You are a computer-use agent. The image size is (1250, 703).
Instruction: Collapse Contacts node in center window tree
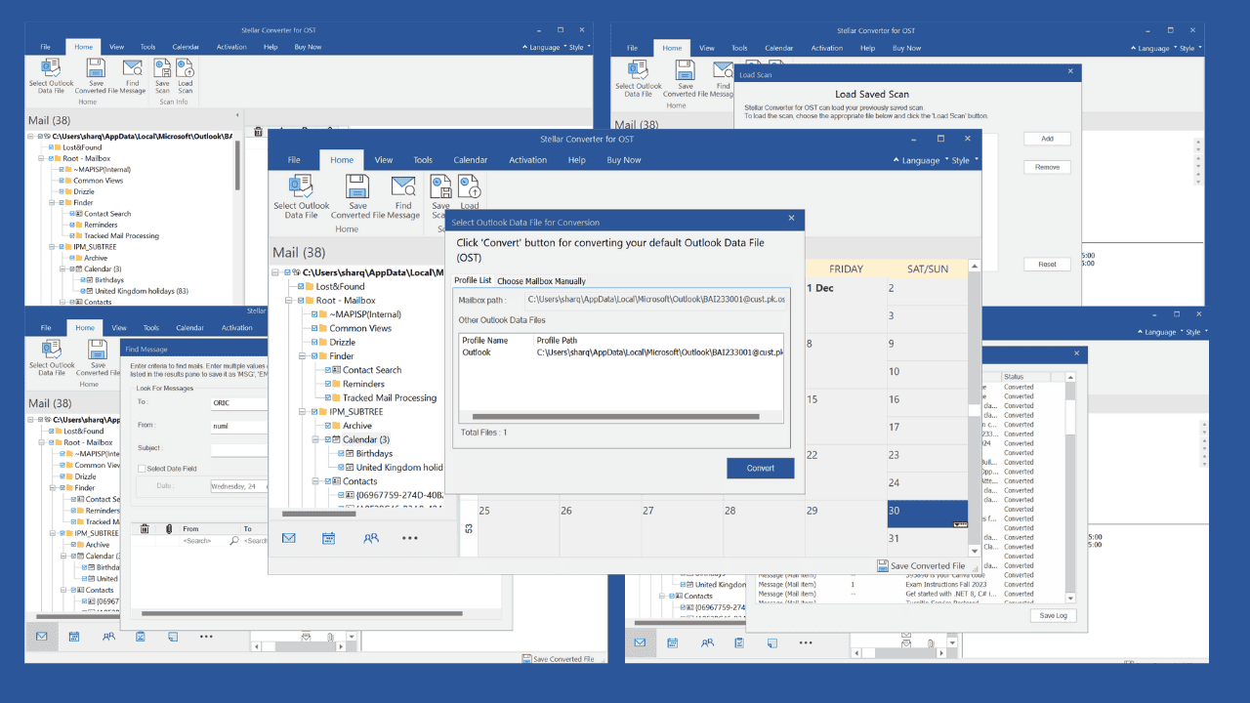click(x=315, y=481)
